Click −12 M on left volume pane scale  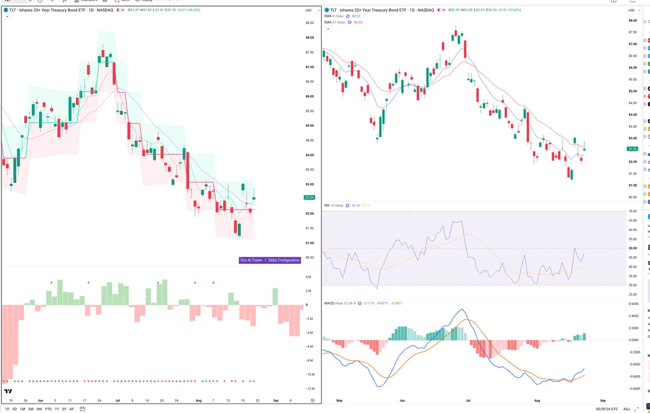point(310,389)
